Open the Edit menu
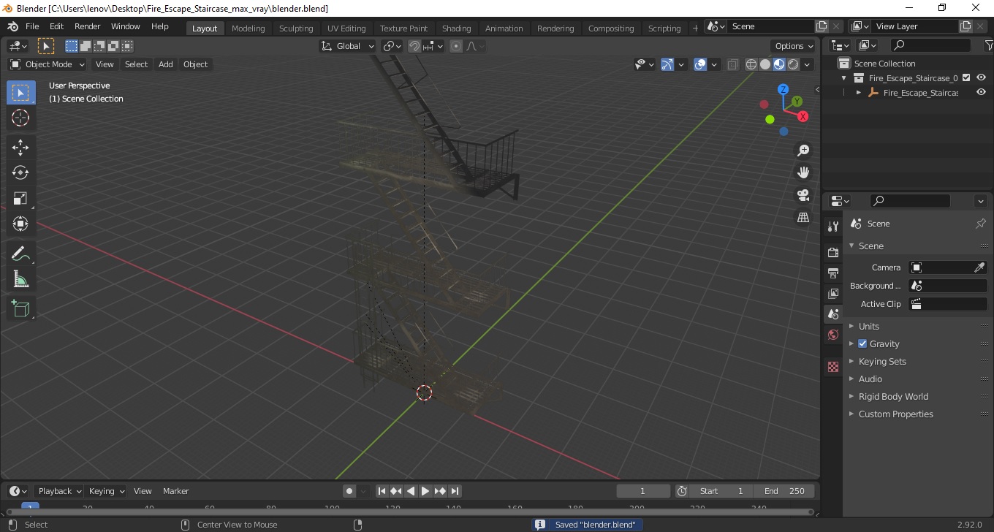Image resolution: width=994 pixels, height=532 pixels. pyautogui.click(x=57, y=26)
